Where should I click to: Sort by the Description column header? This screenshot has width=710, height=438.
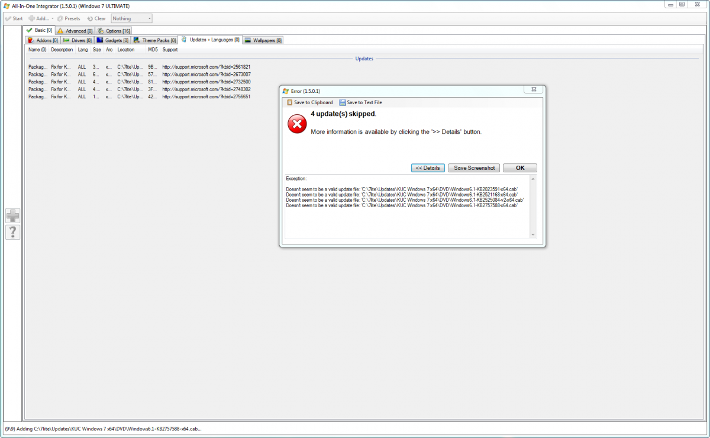pos(62,50)
